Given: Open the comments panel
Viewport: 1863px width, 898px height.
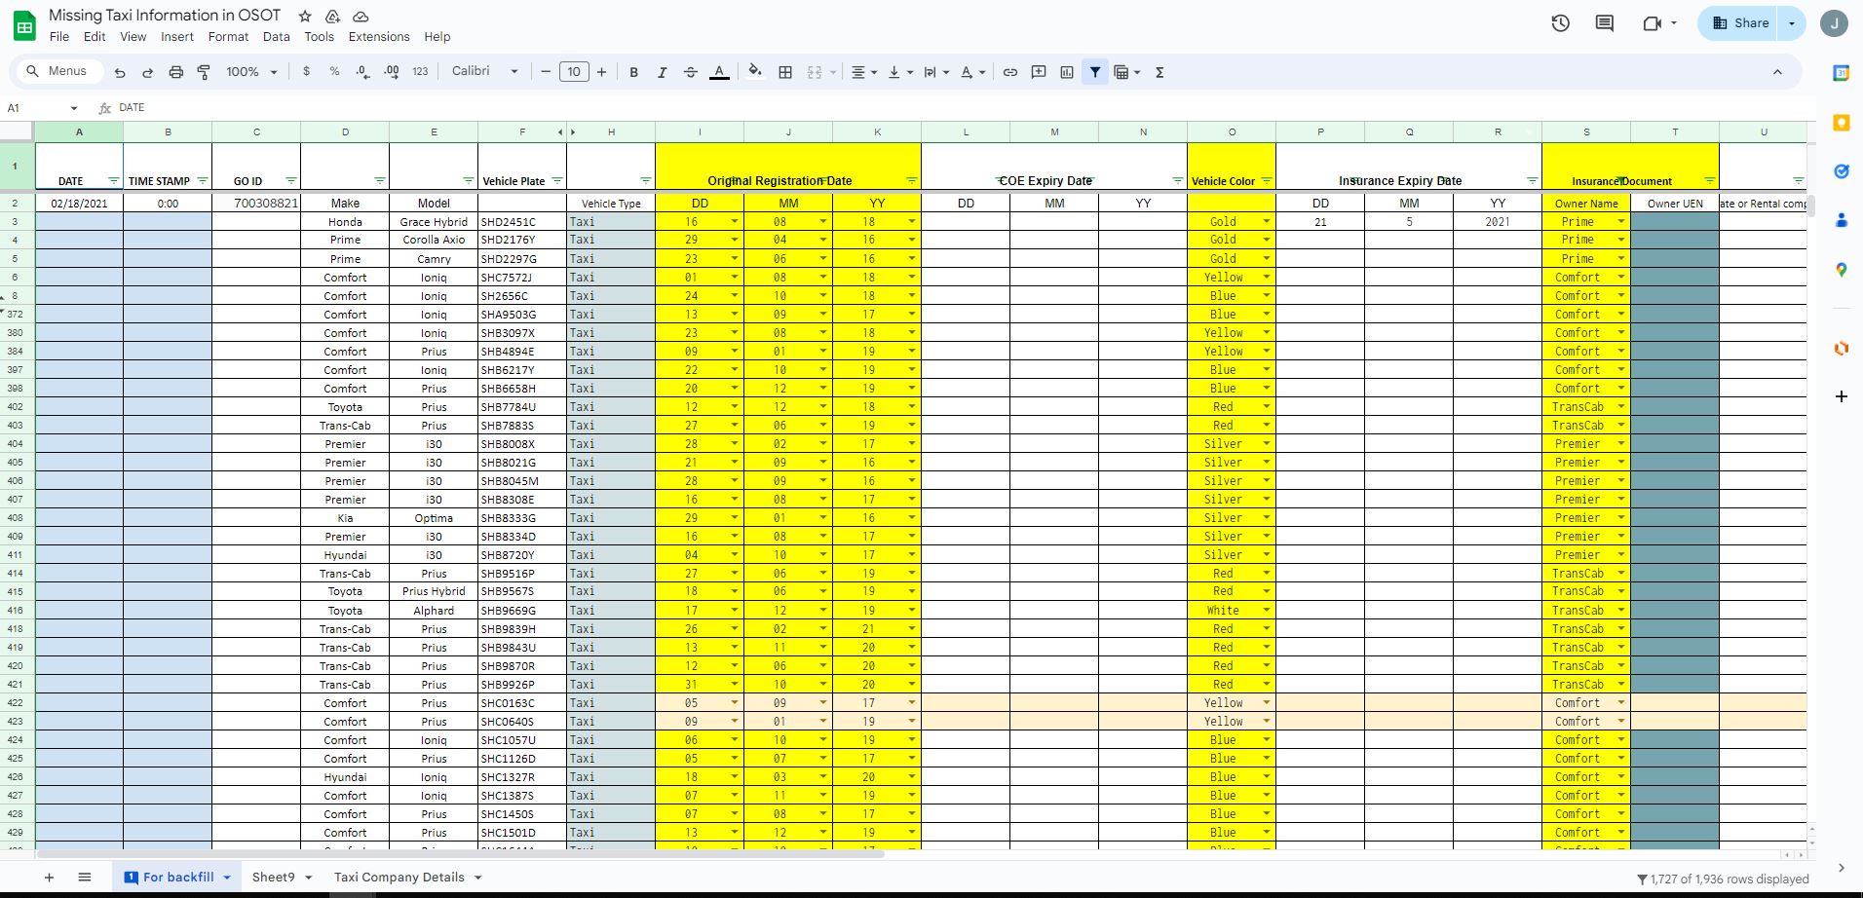Looking at the screenshot, I should [x=1605, y=23].
